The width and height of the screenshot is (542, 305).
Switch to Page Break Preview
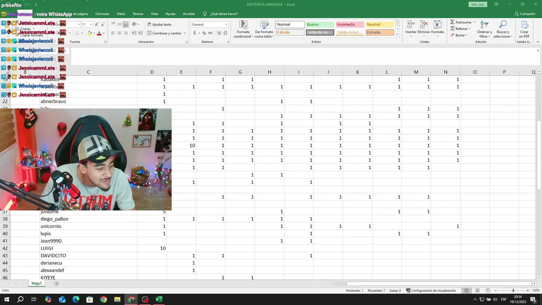point(488,291)
